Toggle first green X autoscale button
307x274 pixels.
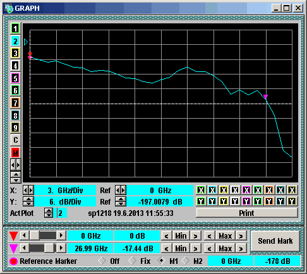(201, 190)
